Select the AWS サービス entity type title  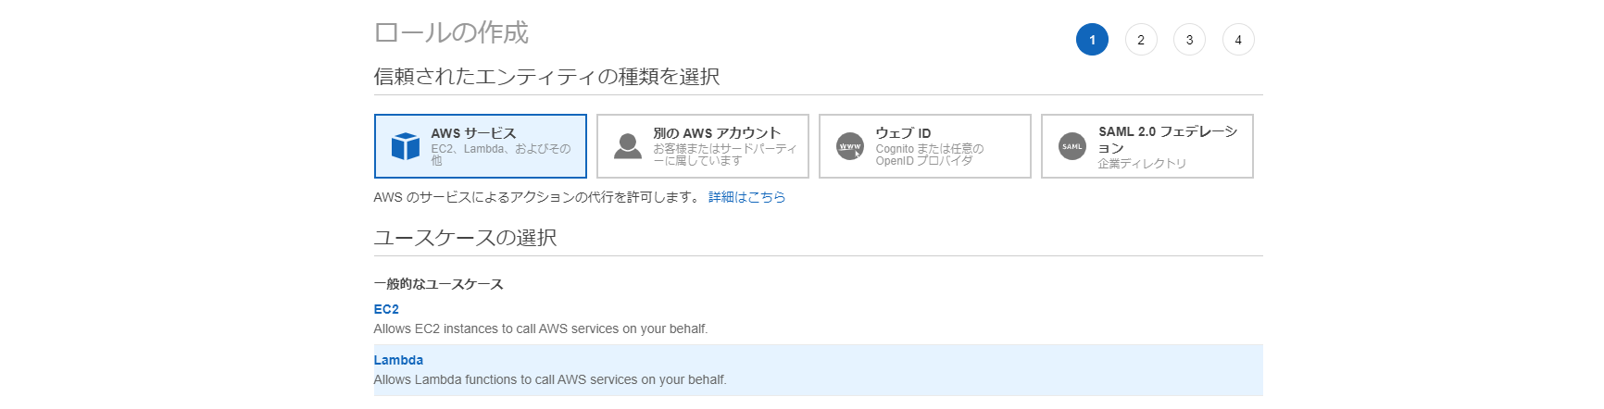[473, 133]
